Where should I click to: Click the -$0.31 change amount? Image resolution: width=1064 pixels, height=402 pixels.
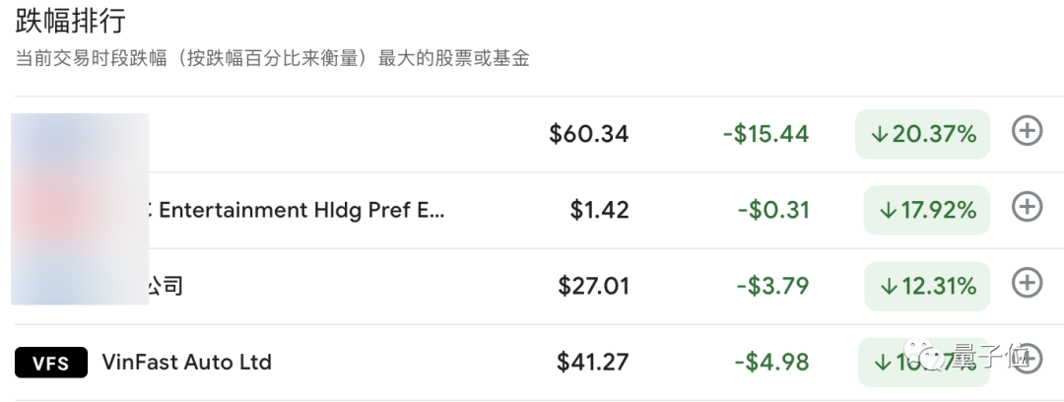(x=773, y=210)
